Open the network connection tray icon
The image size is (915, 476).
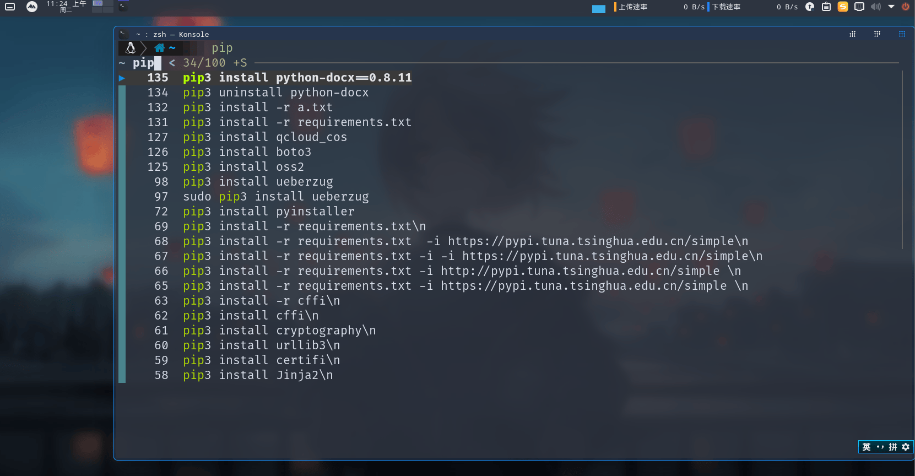(859, 7)
